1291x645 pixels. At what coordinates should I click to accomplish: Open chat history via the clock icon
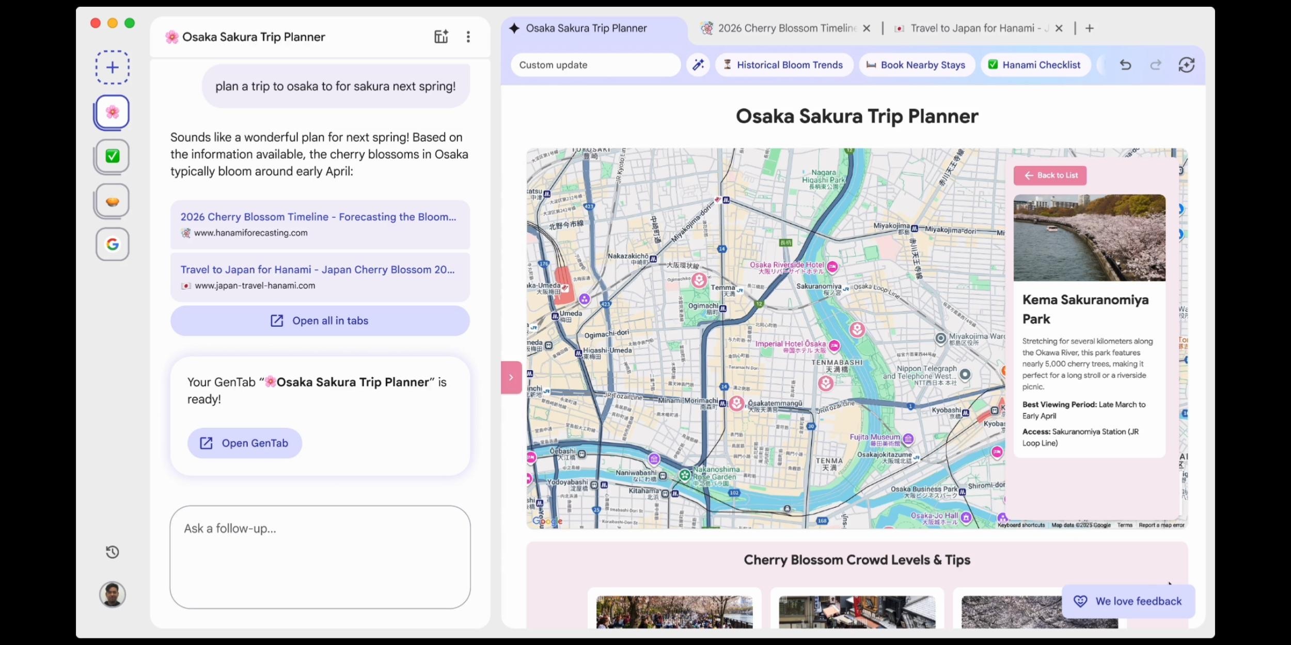coord(112,552)
